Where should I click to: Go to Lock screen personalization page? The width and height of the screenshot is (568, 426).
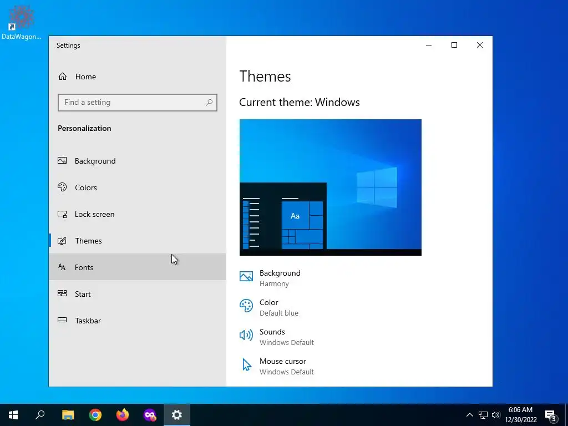tap(138, 214)
